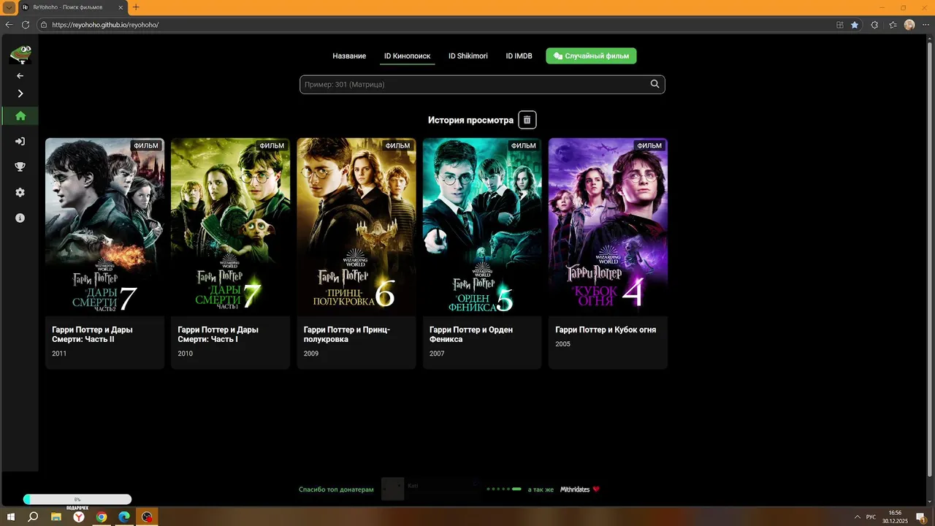The height and width of the screenshot is (526, 935).
Task: Reload the page with refresh icon
Action: pyautogui.click(x=26, y=24)
